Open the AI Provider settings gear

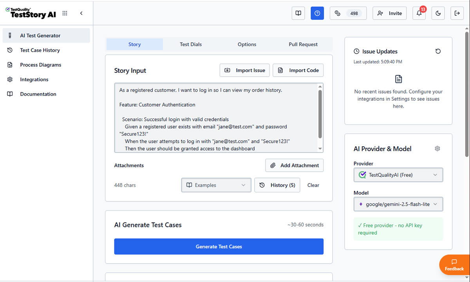pos(437,149)
